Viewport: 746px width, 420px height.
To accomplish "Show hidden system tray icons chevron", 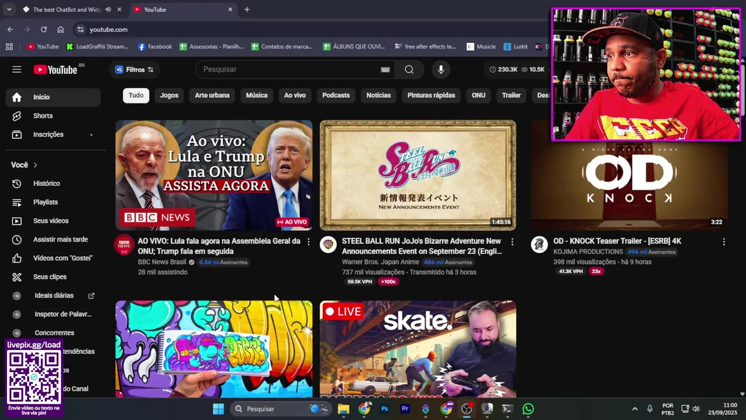I will [x=635, y=409].
